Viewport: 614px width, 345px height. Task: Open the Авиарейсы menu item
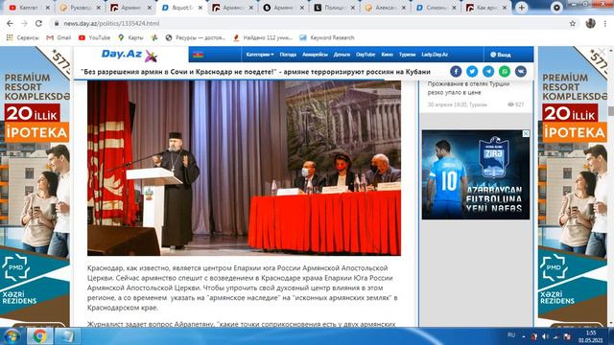coord(315,55)
